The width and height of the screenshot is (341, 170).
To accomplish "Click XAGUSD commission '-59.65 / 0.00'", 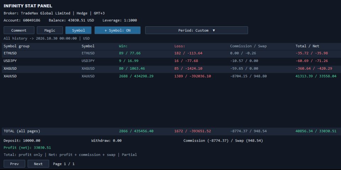I will (244, 69).
